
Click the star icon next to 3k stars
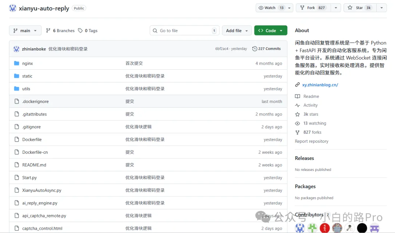point(297,114)
